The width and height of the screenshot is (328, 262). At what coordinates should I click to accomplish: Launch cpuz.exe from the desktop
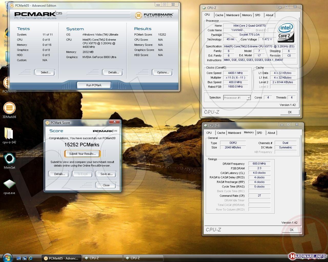(9, 184)
